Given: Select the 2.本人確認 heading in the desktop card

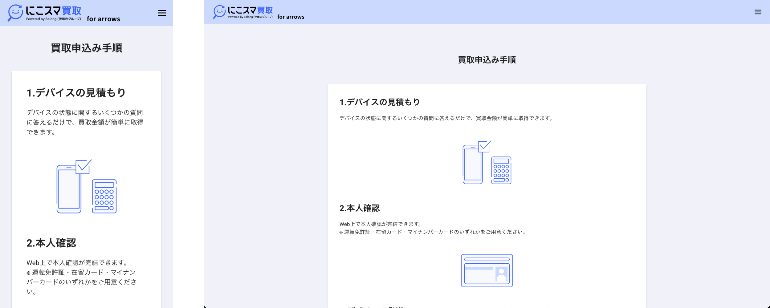Looking at the screenshot, I should click(x=359, y=208).
